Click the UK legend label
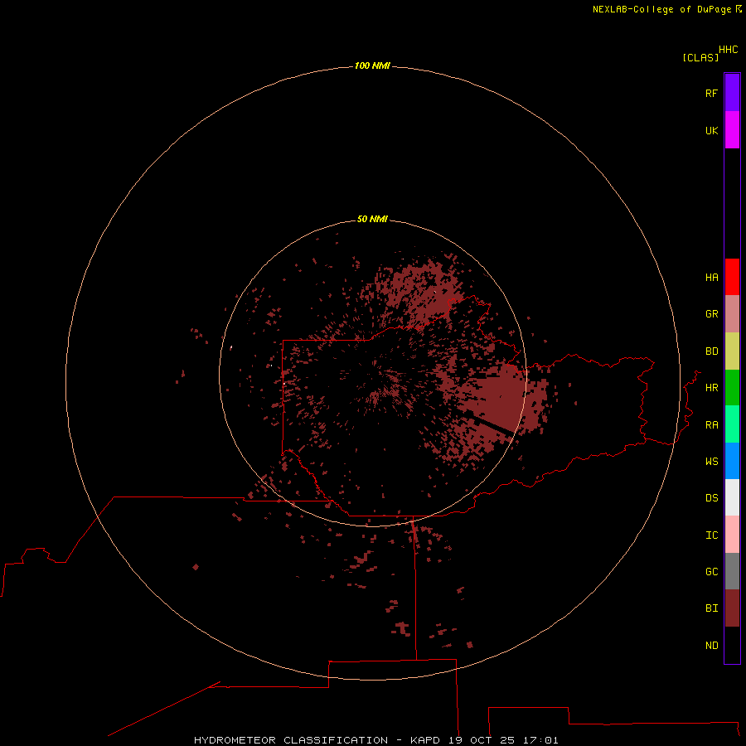Screen dimensions: 746x746 pyautogui.click(x=711, y=130)
